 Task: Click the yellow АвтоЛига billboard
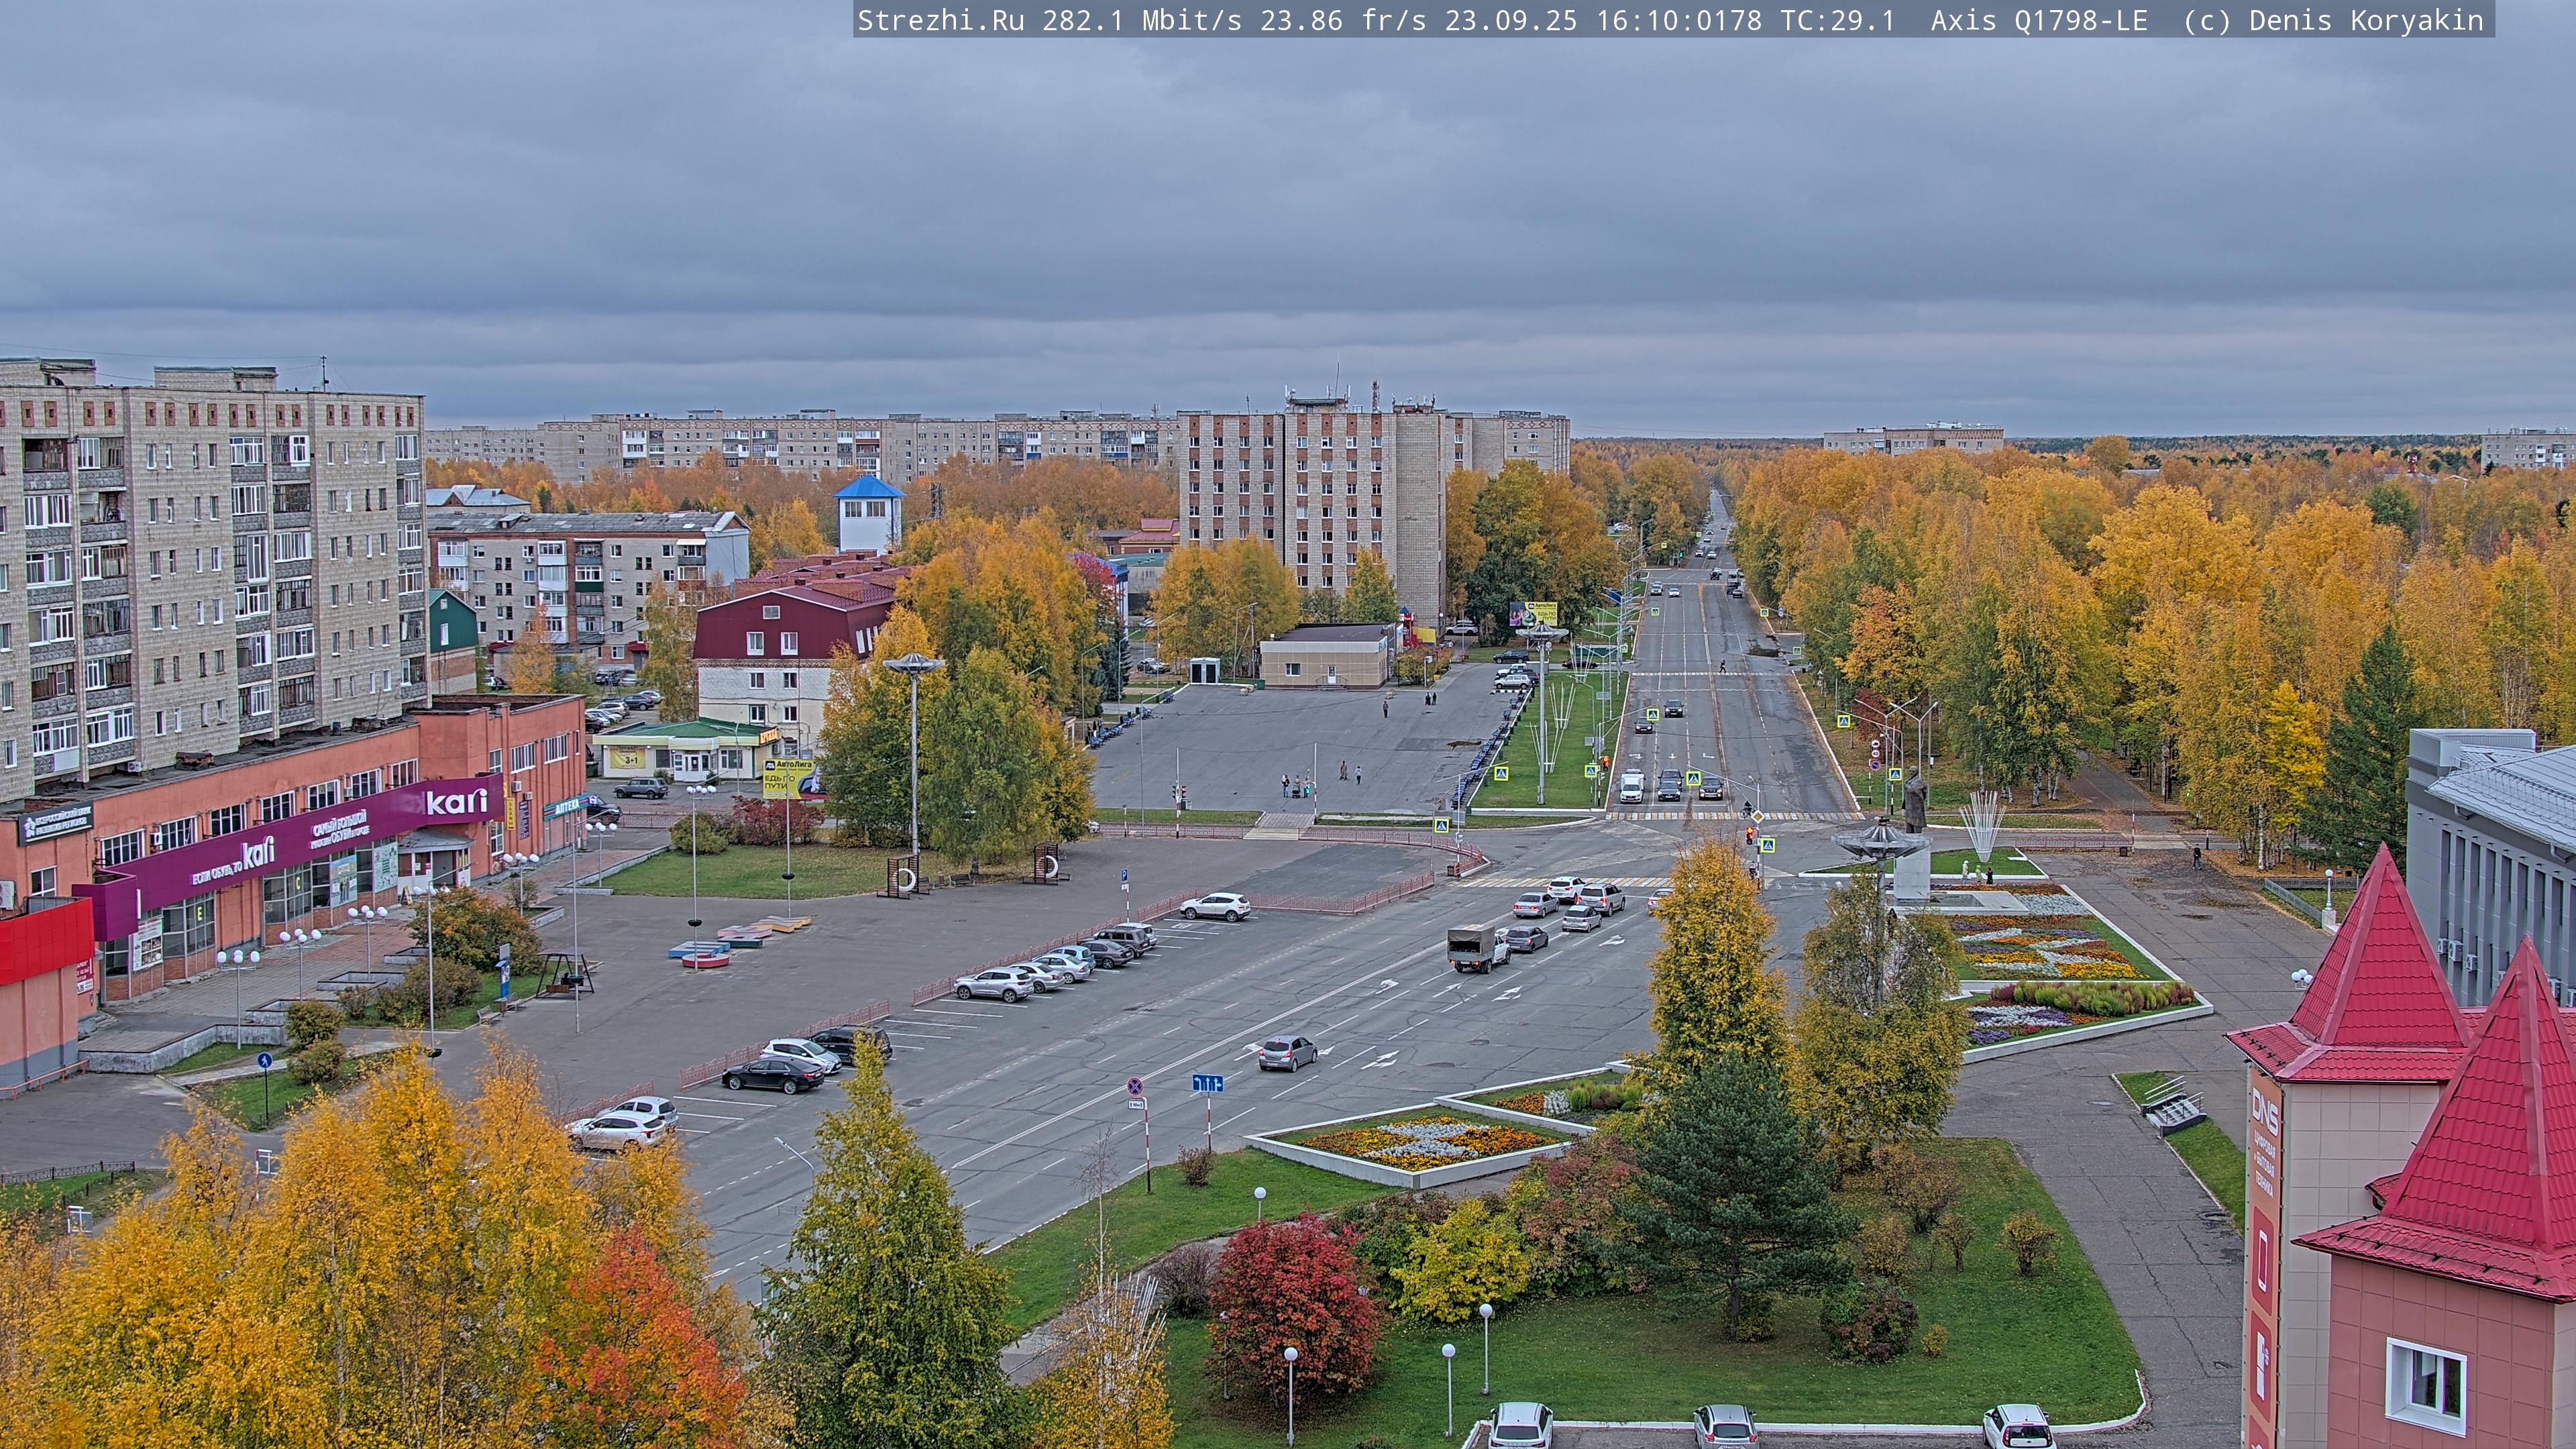pos(788,778)
